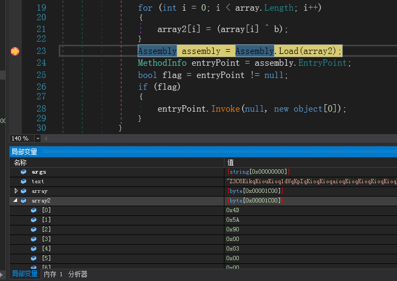Expand the array variable node
Screen dimensions: 397x281
coord(16,191)
